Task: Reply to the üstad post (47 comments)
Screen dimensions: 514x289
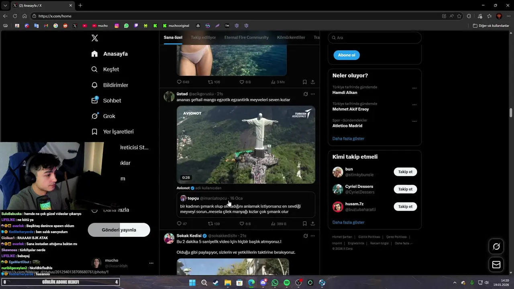Action: pyautogui.click(x=182, y=224)
